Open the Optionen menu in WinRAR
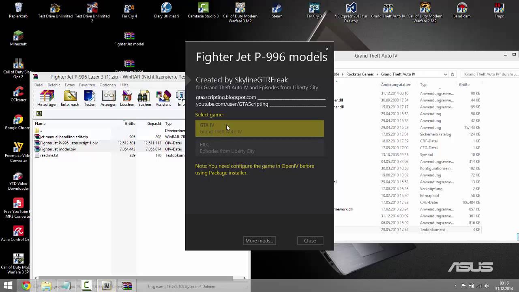 click(x=107, y=85)
